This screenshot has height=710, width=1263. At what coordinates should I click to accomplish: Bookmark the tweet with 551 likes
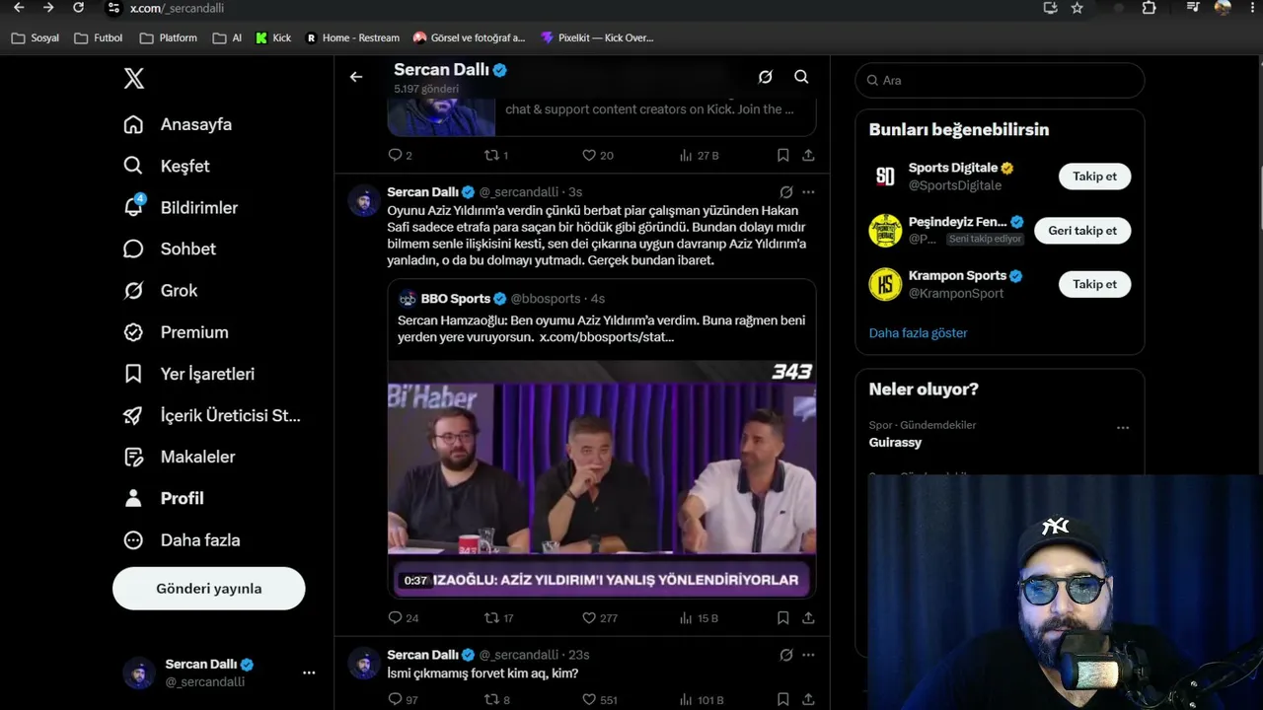[782, 700]
